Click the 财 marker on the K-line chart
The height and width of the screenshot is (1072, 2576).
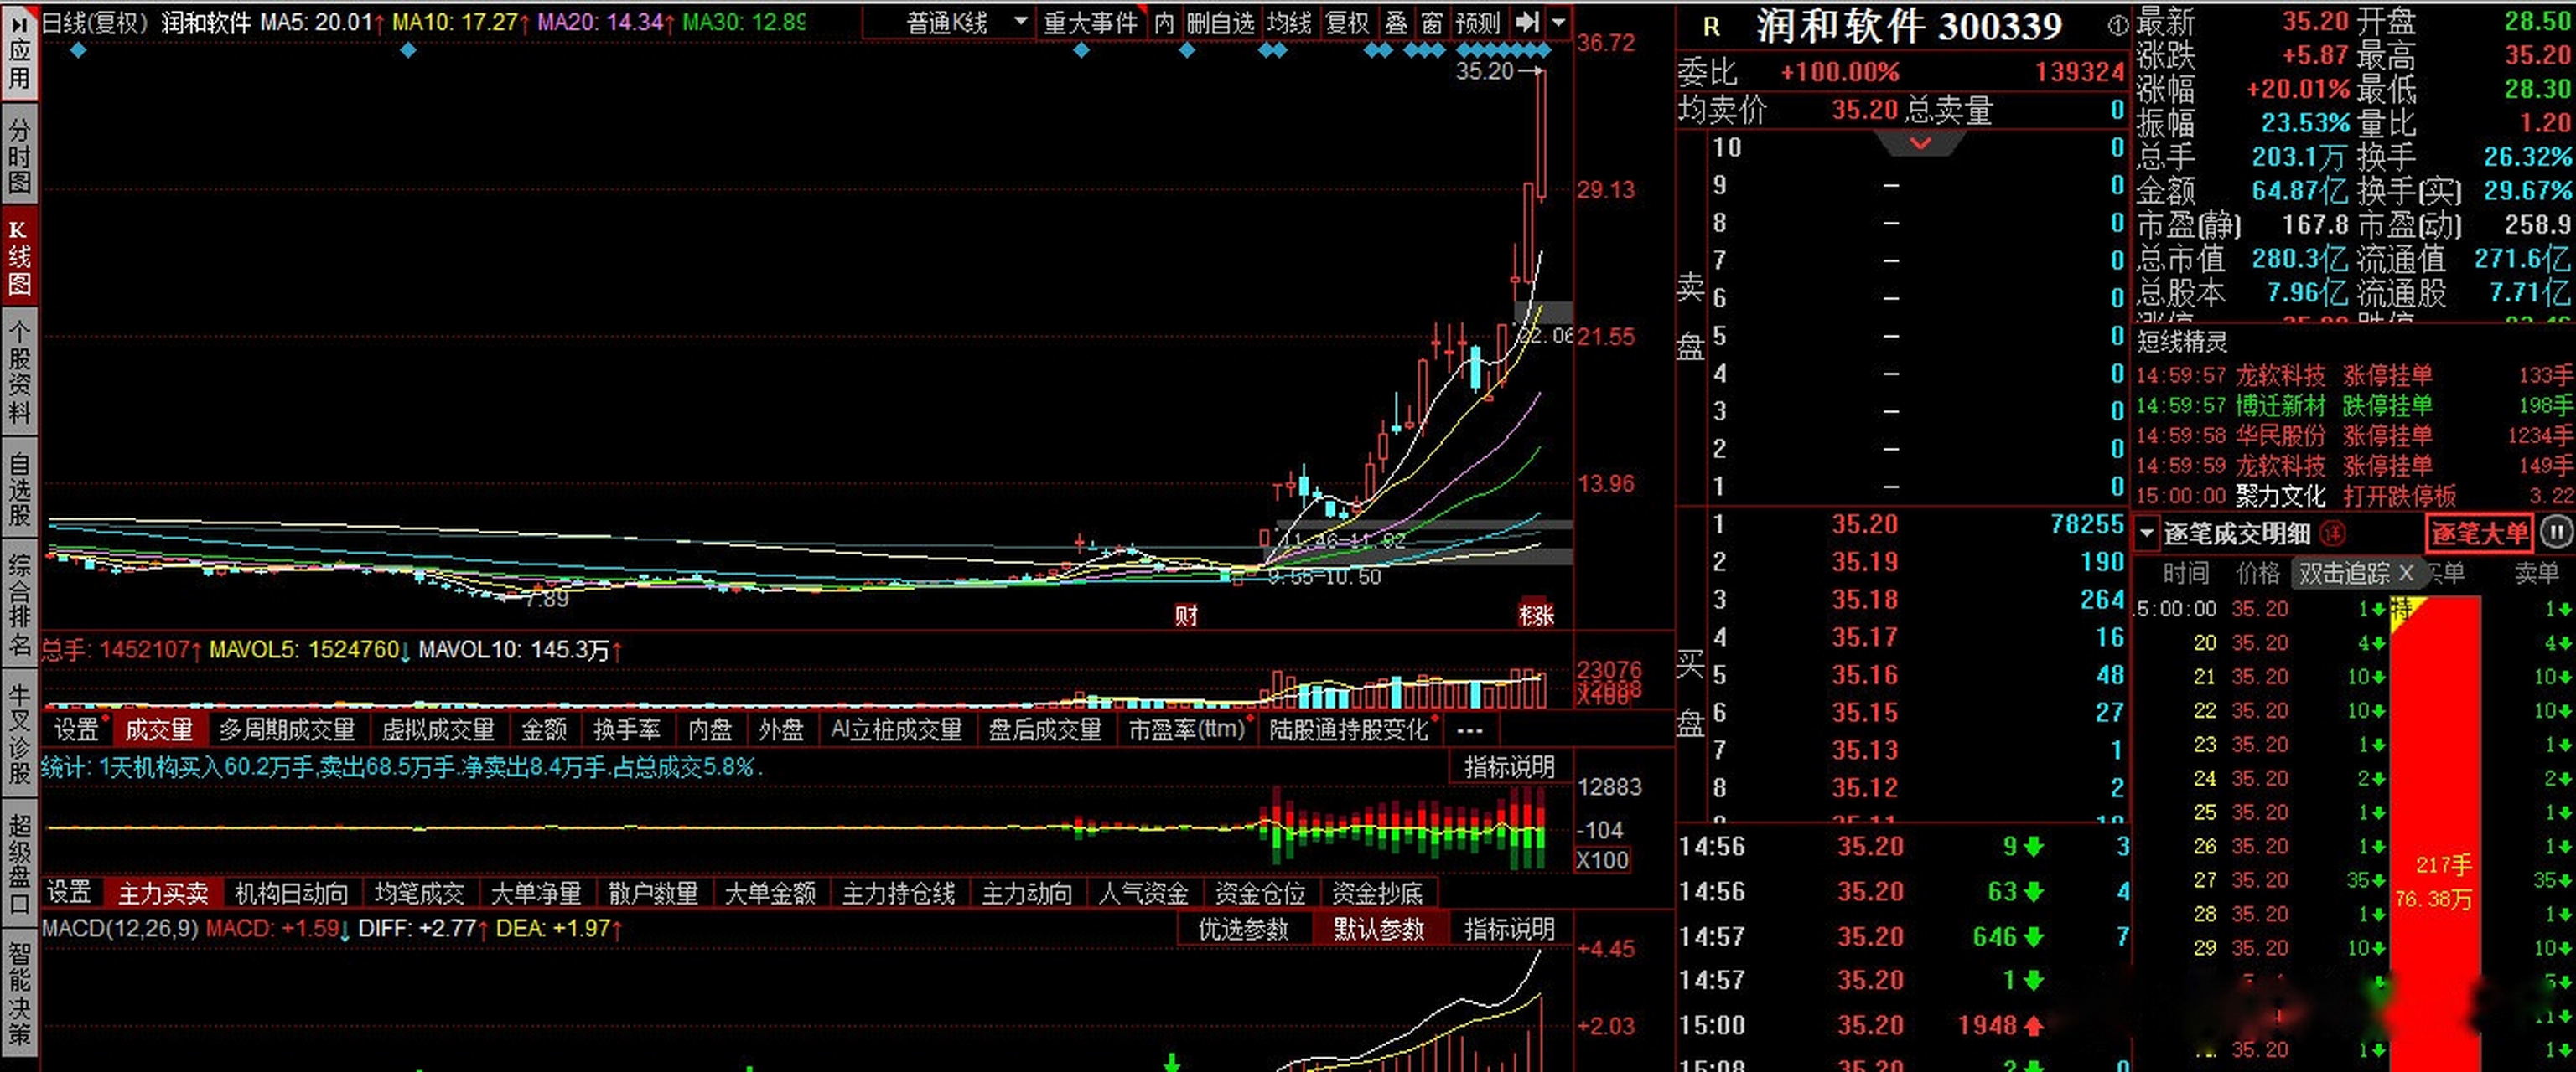(1186, 615)
